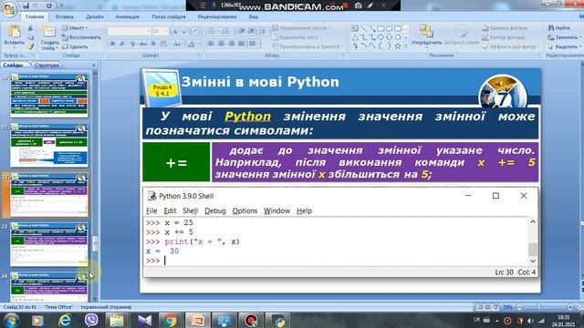Viewport: 584px width, 328px height.
Task: Open Shape Fill (Заливка фигуры) dropdown
Action: click(506, 28)
